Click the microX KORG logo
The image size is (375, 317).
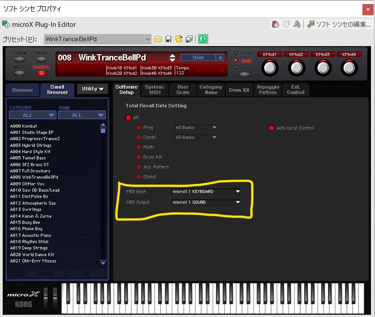pyautogui.click(x=23, y=299)
